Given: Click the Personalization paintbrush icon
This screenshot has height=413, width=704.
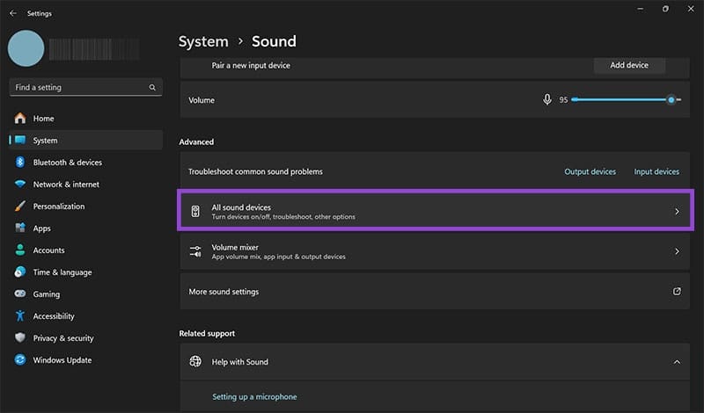Looking at the screenshot, I should (x=20, y=206).
